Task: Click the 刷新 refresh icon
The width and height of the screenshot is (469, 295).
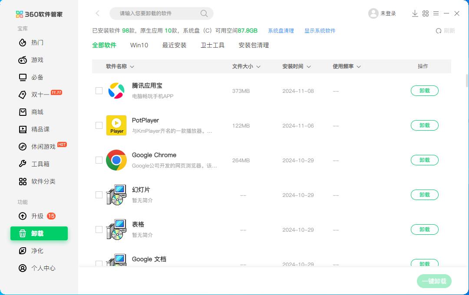Action: point(439,31)
